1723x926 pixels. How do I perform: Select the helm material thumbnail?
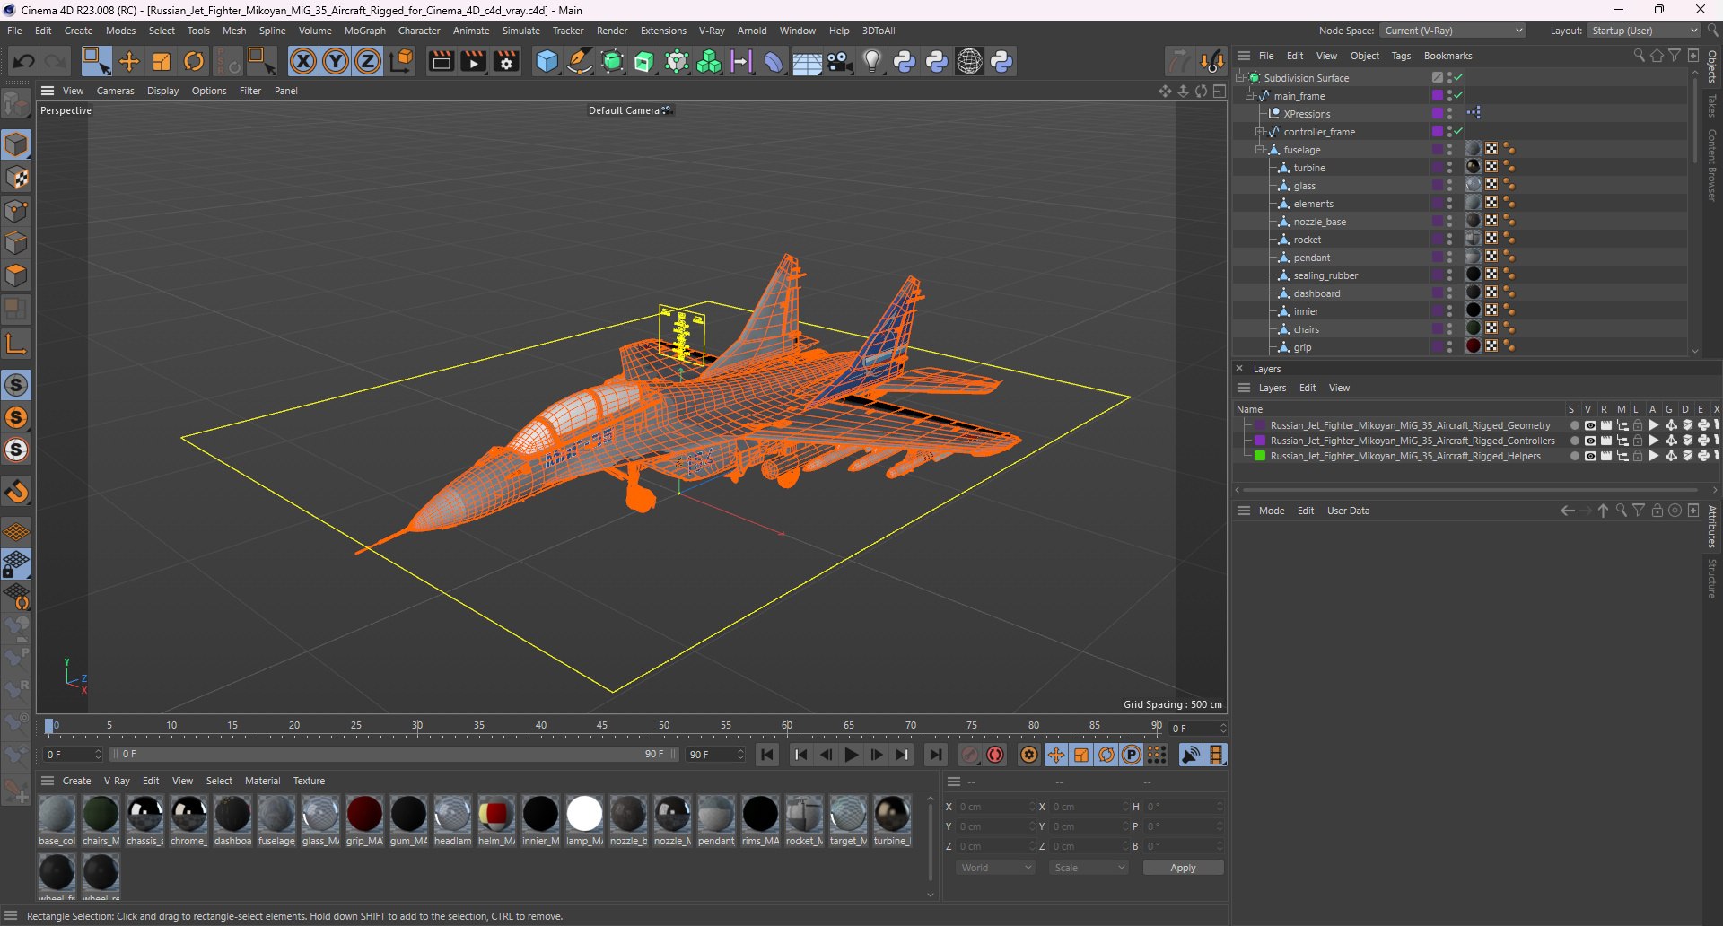496,815
